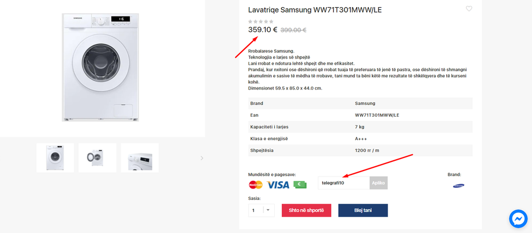Click the 359.10 € discounted price
Screen dimensions: 532x233
click(x=263, y=30)
